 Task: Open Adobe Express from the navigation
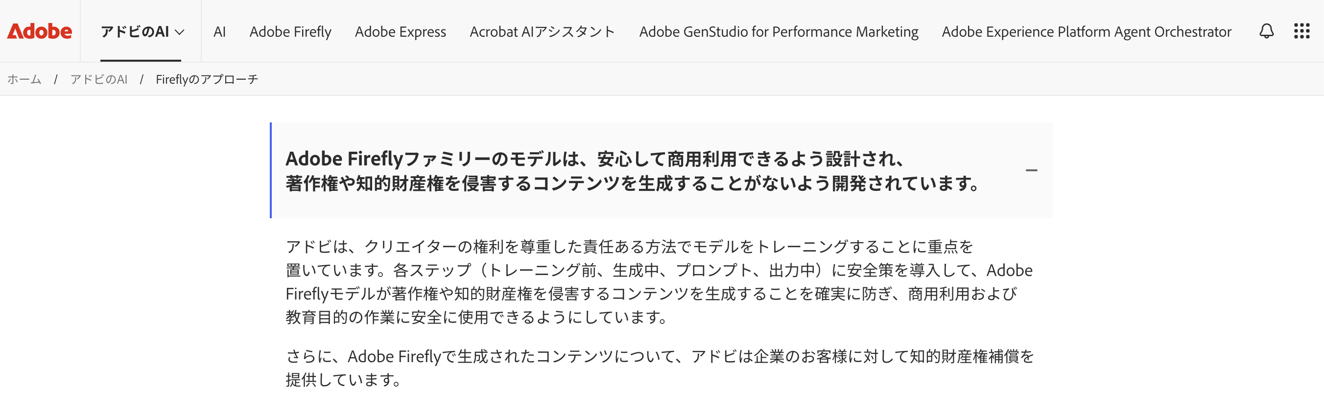(x=401, y=32)
